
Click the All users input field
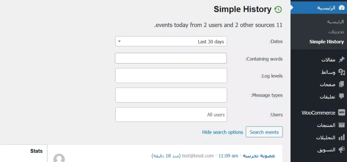tap(171, 115)
